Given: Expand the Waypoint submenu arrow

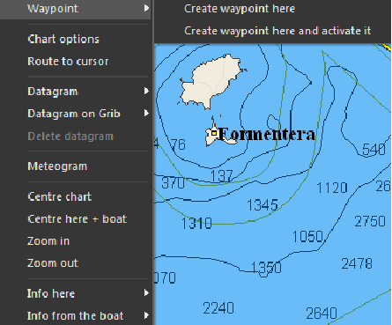Looking at the screenshot, I should coord(146,8).
